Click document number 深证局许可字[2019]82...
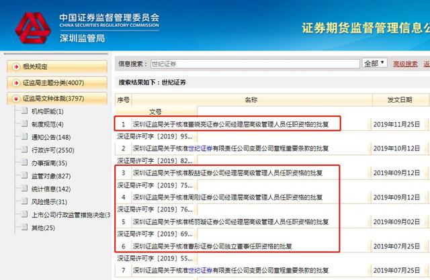 pos(155,161)
